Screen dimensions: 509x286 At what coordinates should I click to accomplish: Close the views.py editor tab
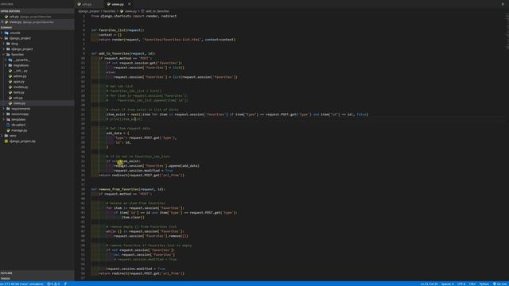130,4
